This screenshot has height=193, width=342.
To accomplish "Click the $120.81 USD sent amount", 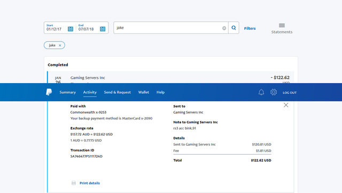I will click(x=261, y=144).
